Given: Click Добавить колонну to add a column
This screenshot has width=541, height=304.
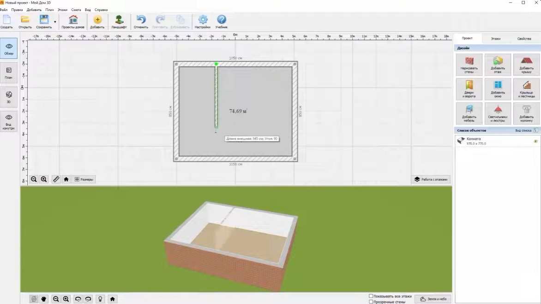Looking at the screenshot, I should (x=526, y=114).
